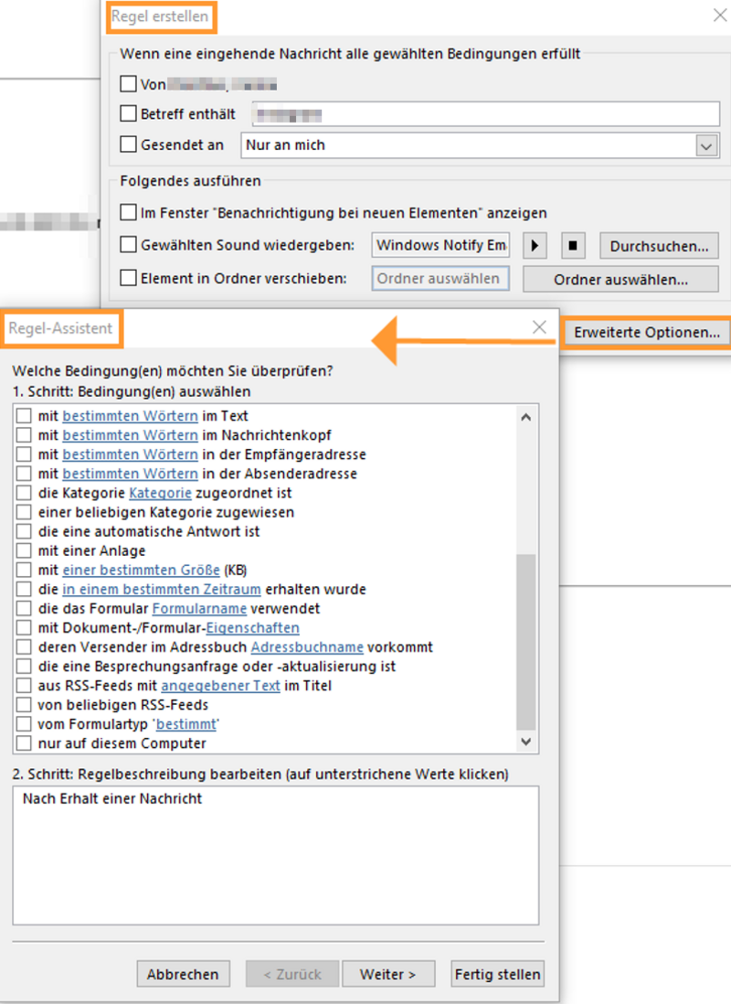This screenshot has width=731, height=1004.
Task: Open the Formularname link
Action: click(x=199, y=608)
